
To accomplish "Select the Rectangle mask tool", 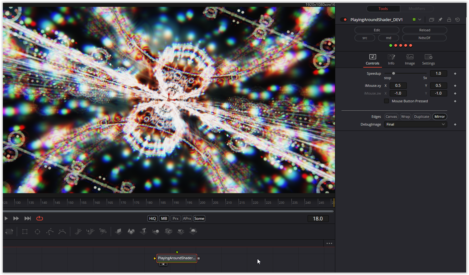I will pyautogui.click(x=25, y=232).
